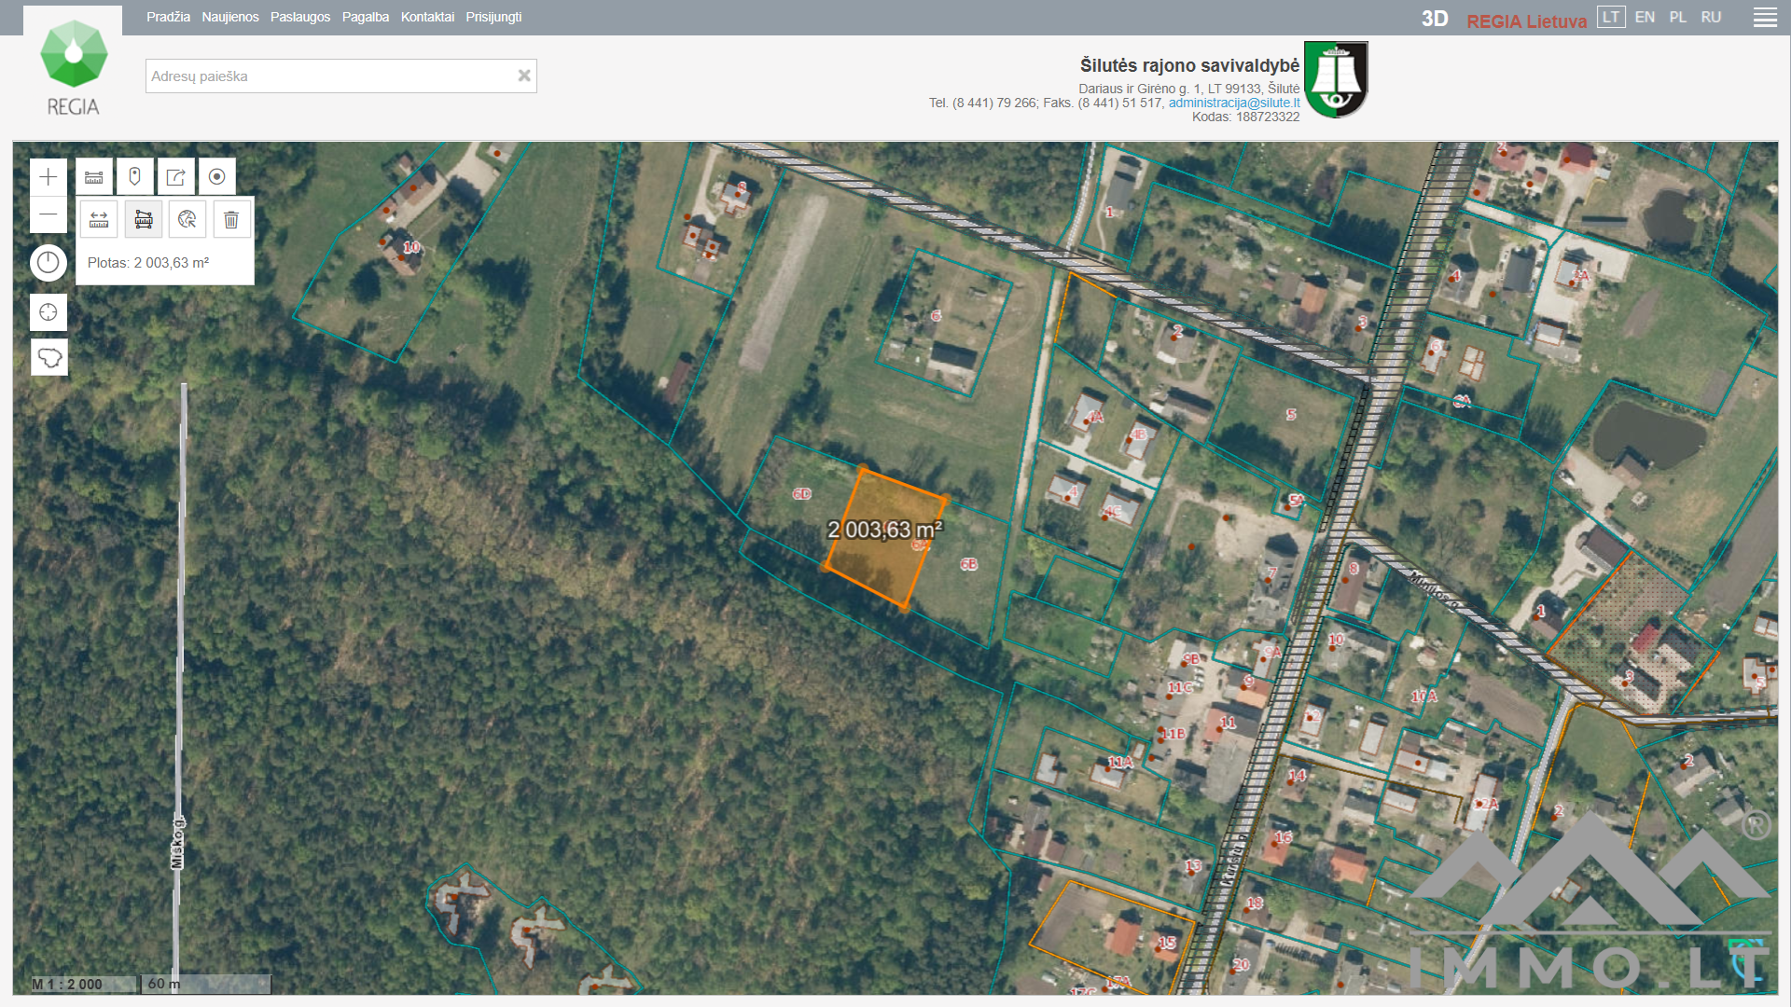Toggle the circular layer target button
The height and width of the screenshot is (1007, 1791).
[217, 177]
